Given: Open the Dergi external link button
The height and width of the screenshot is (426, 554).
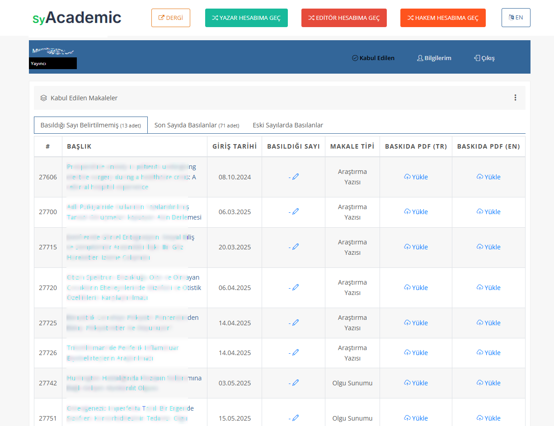Looking at the screenshot, I should coord(171,18).
